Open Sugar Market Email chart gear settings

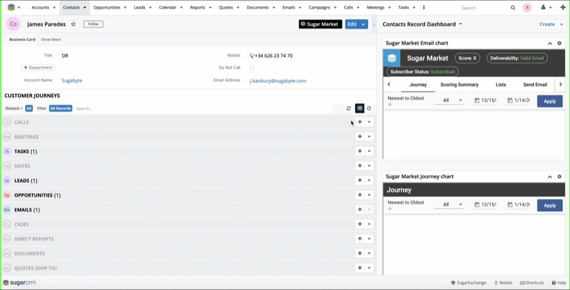point(560,43)
